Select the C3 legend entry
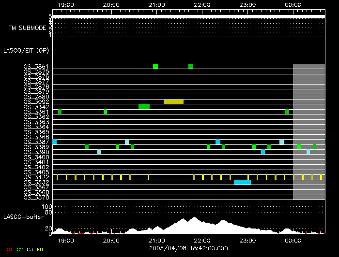This screenshot has width=339, height=257. (x=31, y=249)
